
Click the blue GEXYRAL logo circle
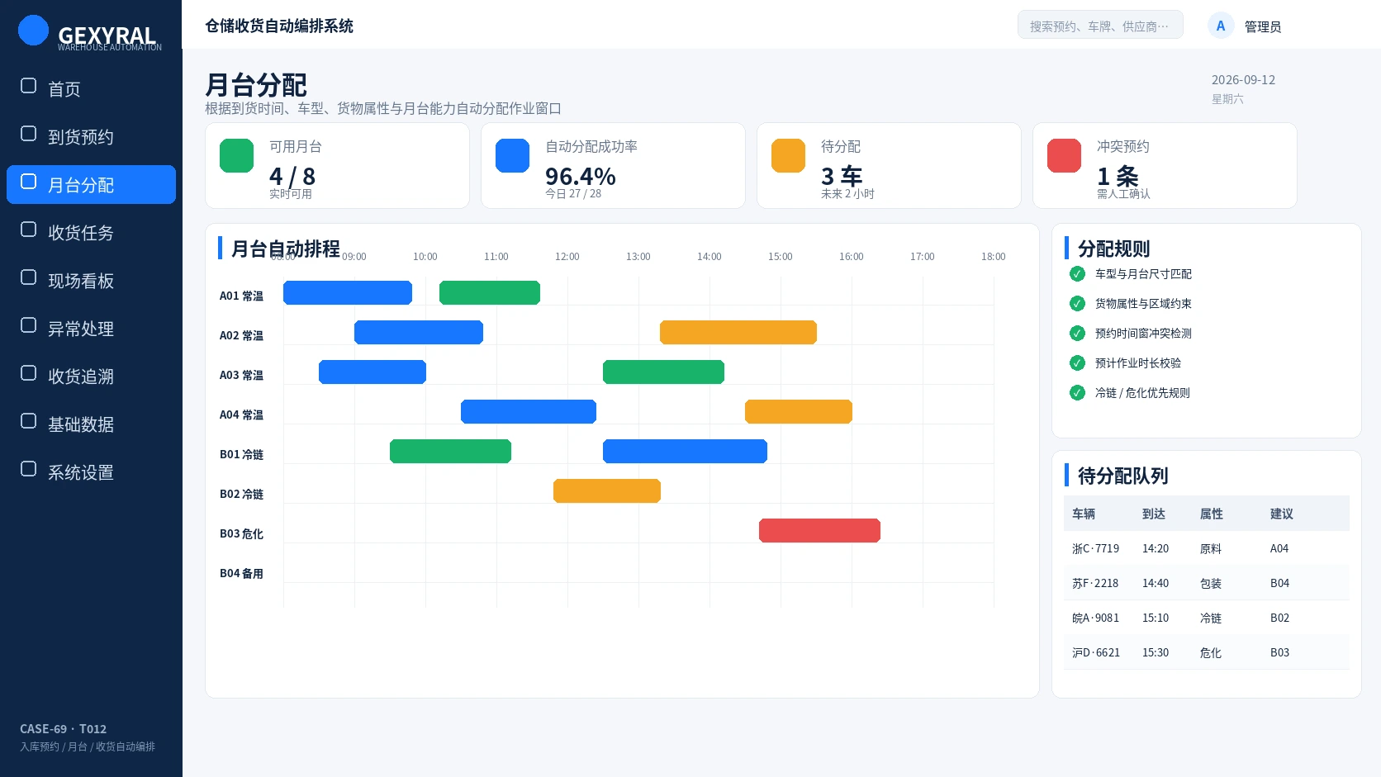33,31
